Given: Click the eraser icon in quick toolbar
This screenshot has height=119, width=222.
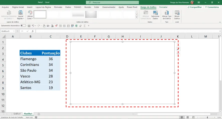Looking at the screenshot, I should pos(81,26).
